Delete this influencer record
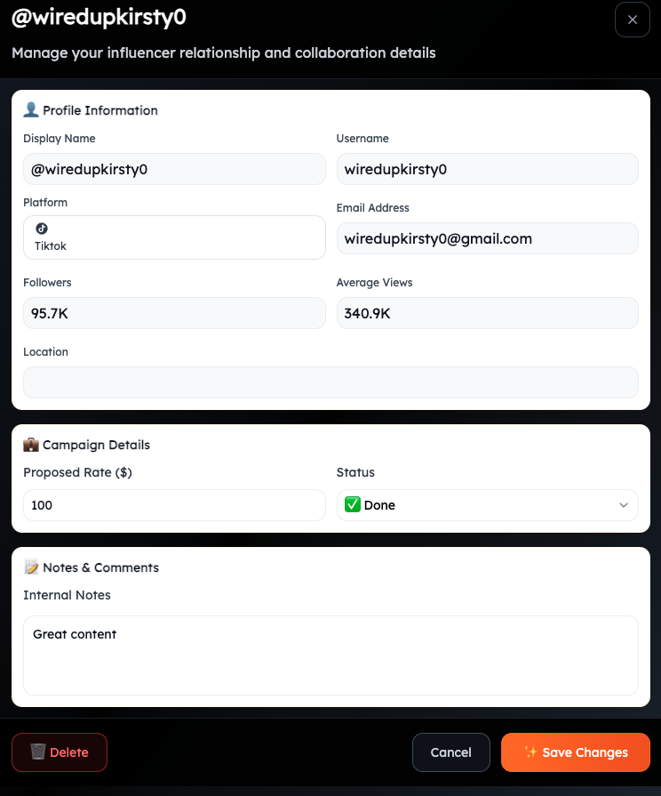The image size is (661, 796). tap(60, 752)
